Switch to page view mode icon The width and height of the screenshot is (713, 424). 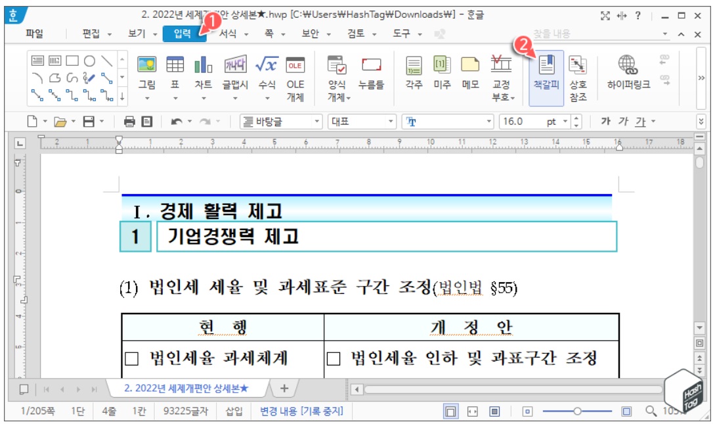[x=450, y=412]
